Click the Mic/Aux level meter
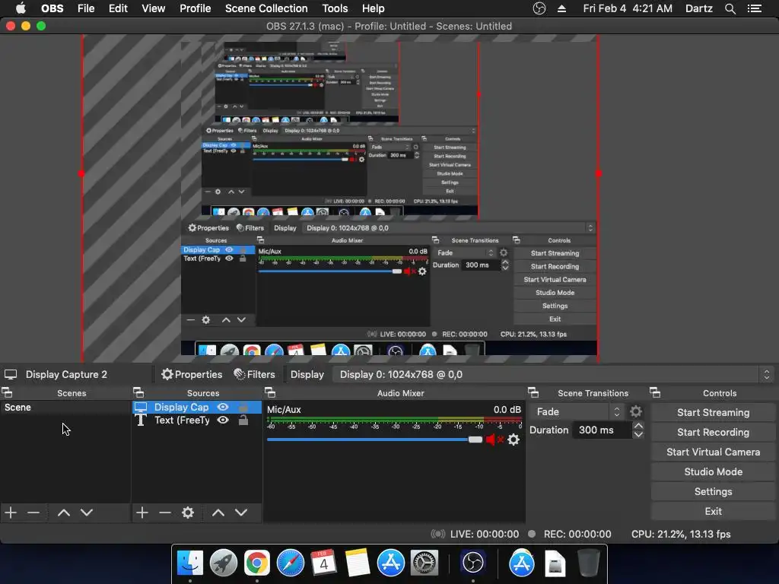Viewport: 779px width, 584px height. (395, 423)
